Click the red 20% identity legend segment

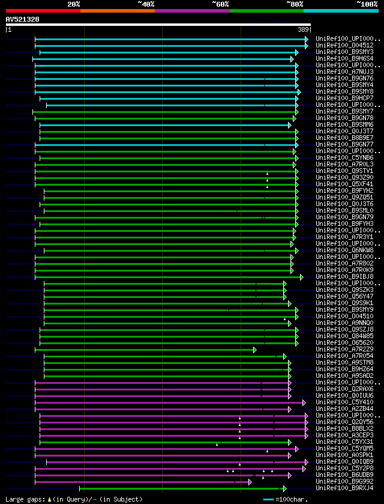pos(43,11)
